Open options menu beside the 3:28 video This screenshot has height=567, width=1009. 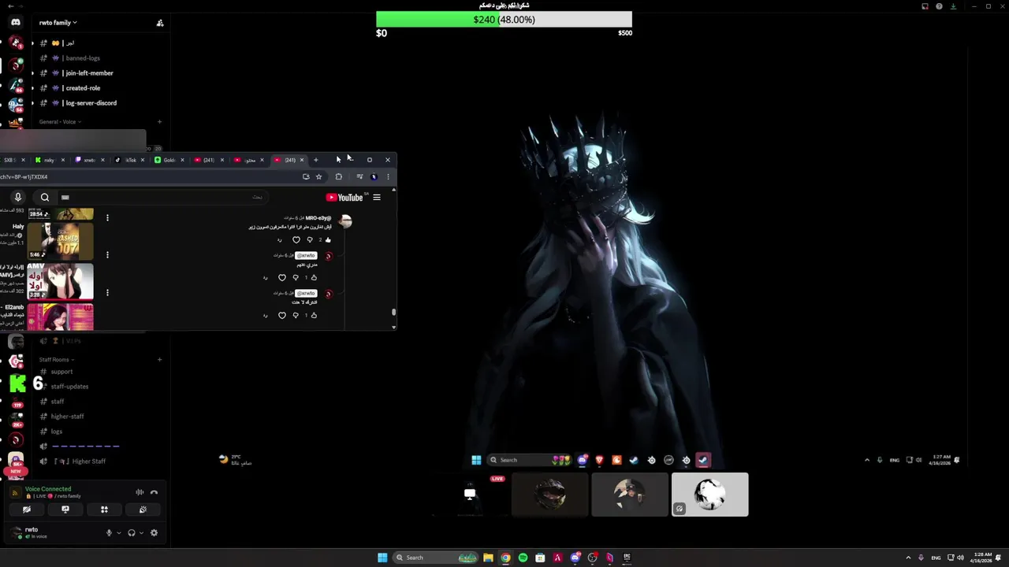click(x=107, y=292)
